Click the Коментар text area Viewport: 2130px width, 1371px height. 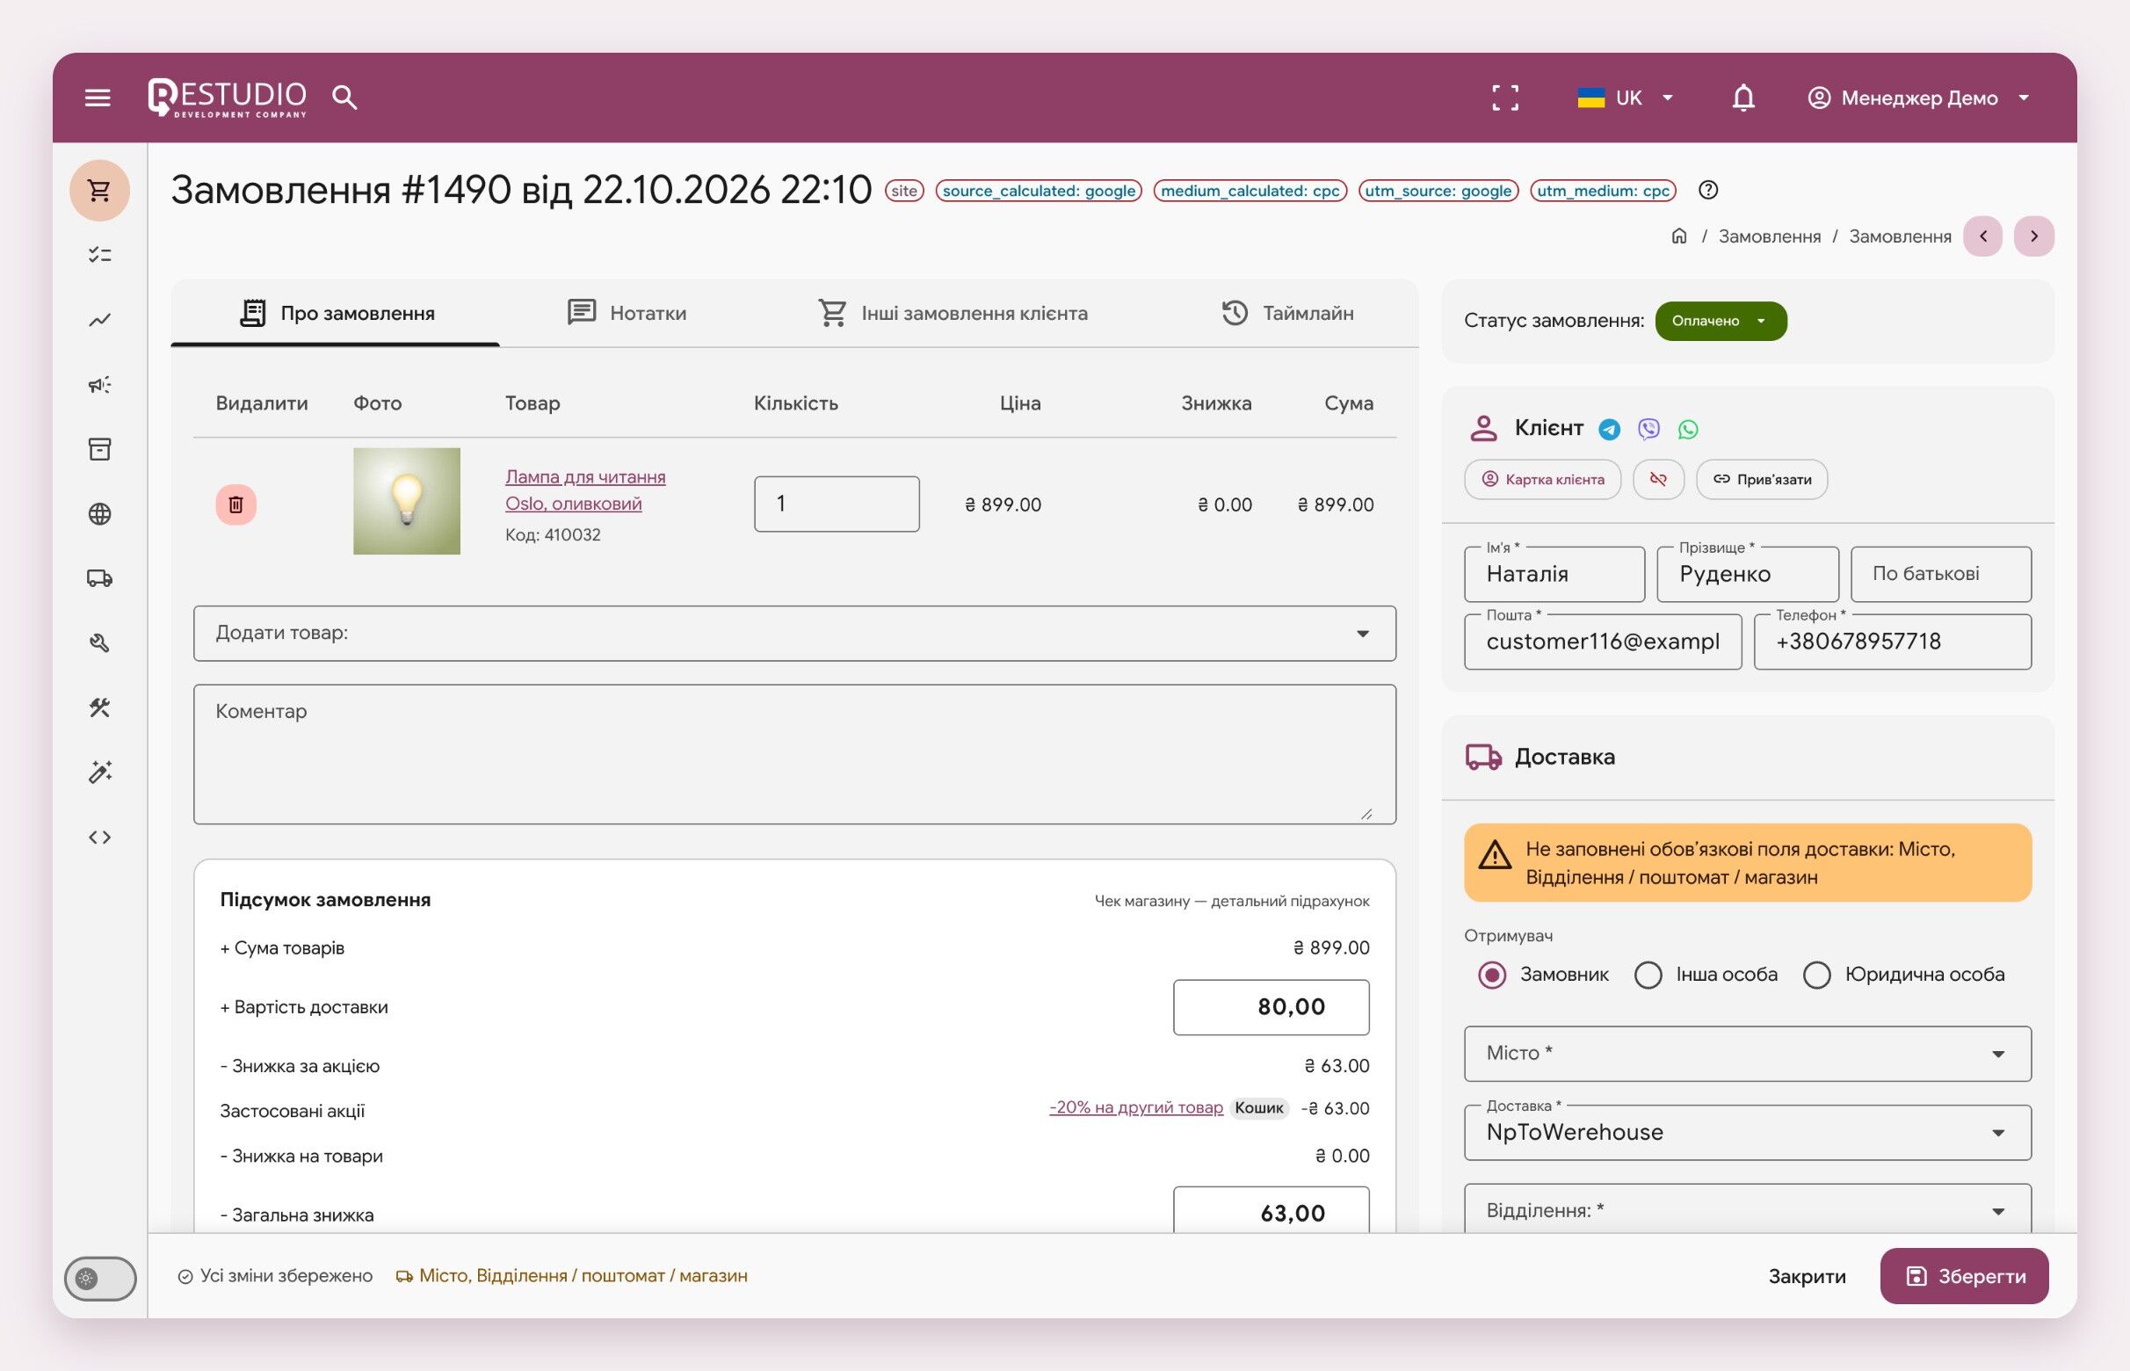794,754
